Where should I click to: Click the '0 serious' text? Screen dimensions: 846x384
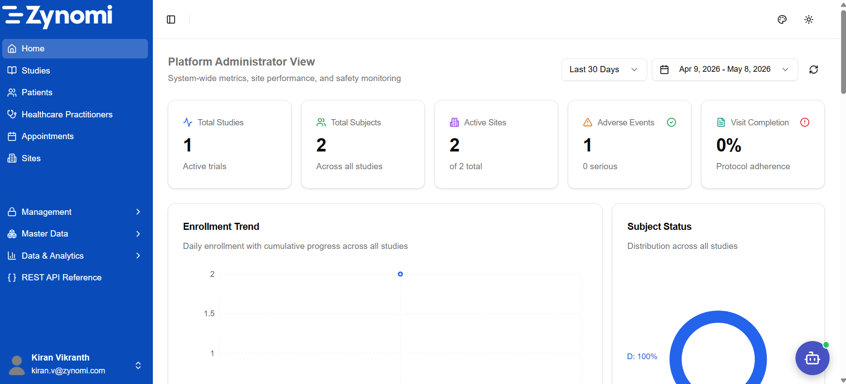tap(600, 167)
